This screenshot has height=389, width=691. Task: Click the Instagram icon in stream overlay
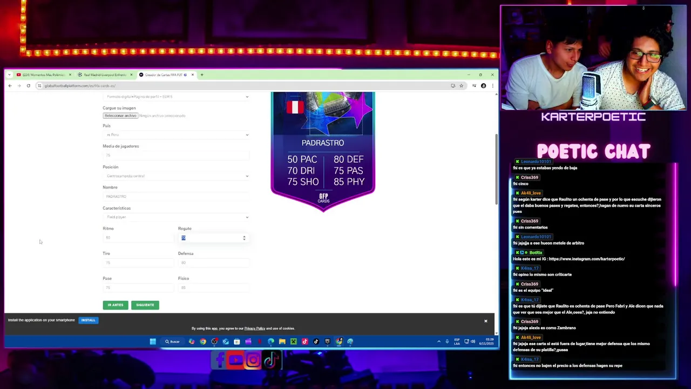253,360
